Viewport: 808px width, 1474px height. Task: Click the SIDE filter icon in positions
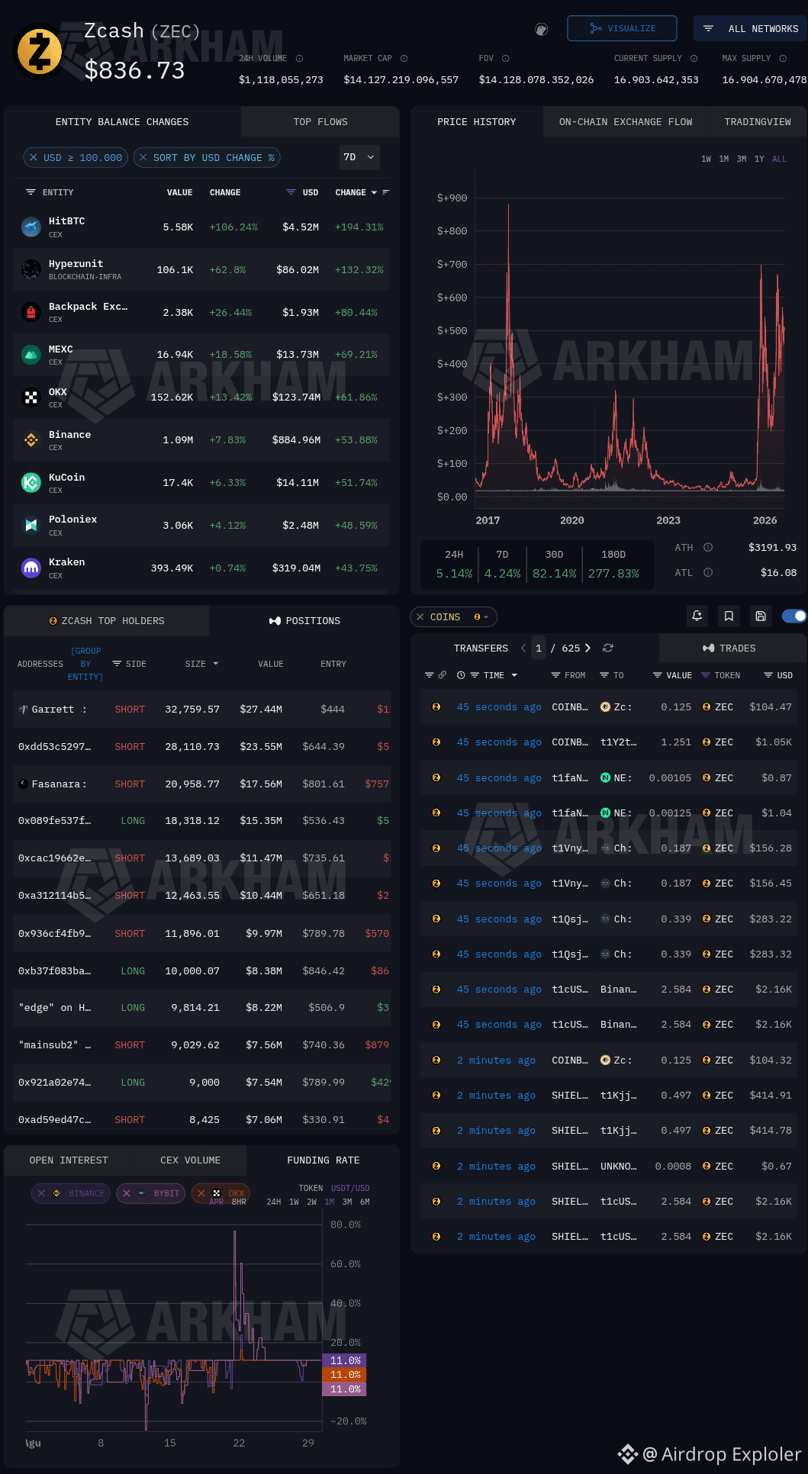click(117, 664)
